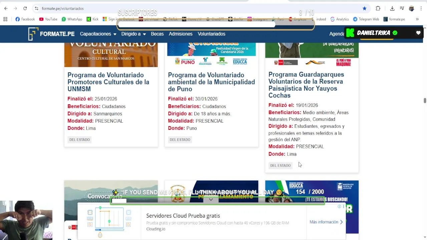Click the Clouding.io advertiser link
This screenshot has width=427, height=240.
click(x=156, y=229)
